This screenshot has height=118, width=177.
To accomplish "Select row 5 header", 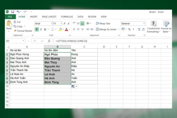I will coord(7,66).
